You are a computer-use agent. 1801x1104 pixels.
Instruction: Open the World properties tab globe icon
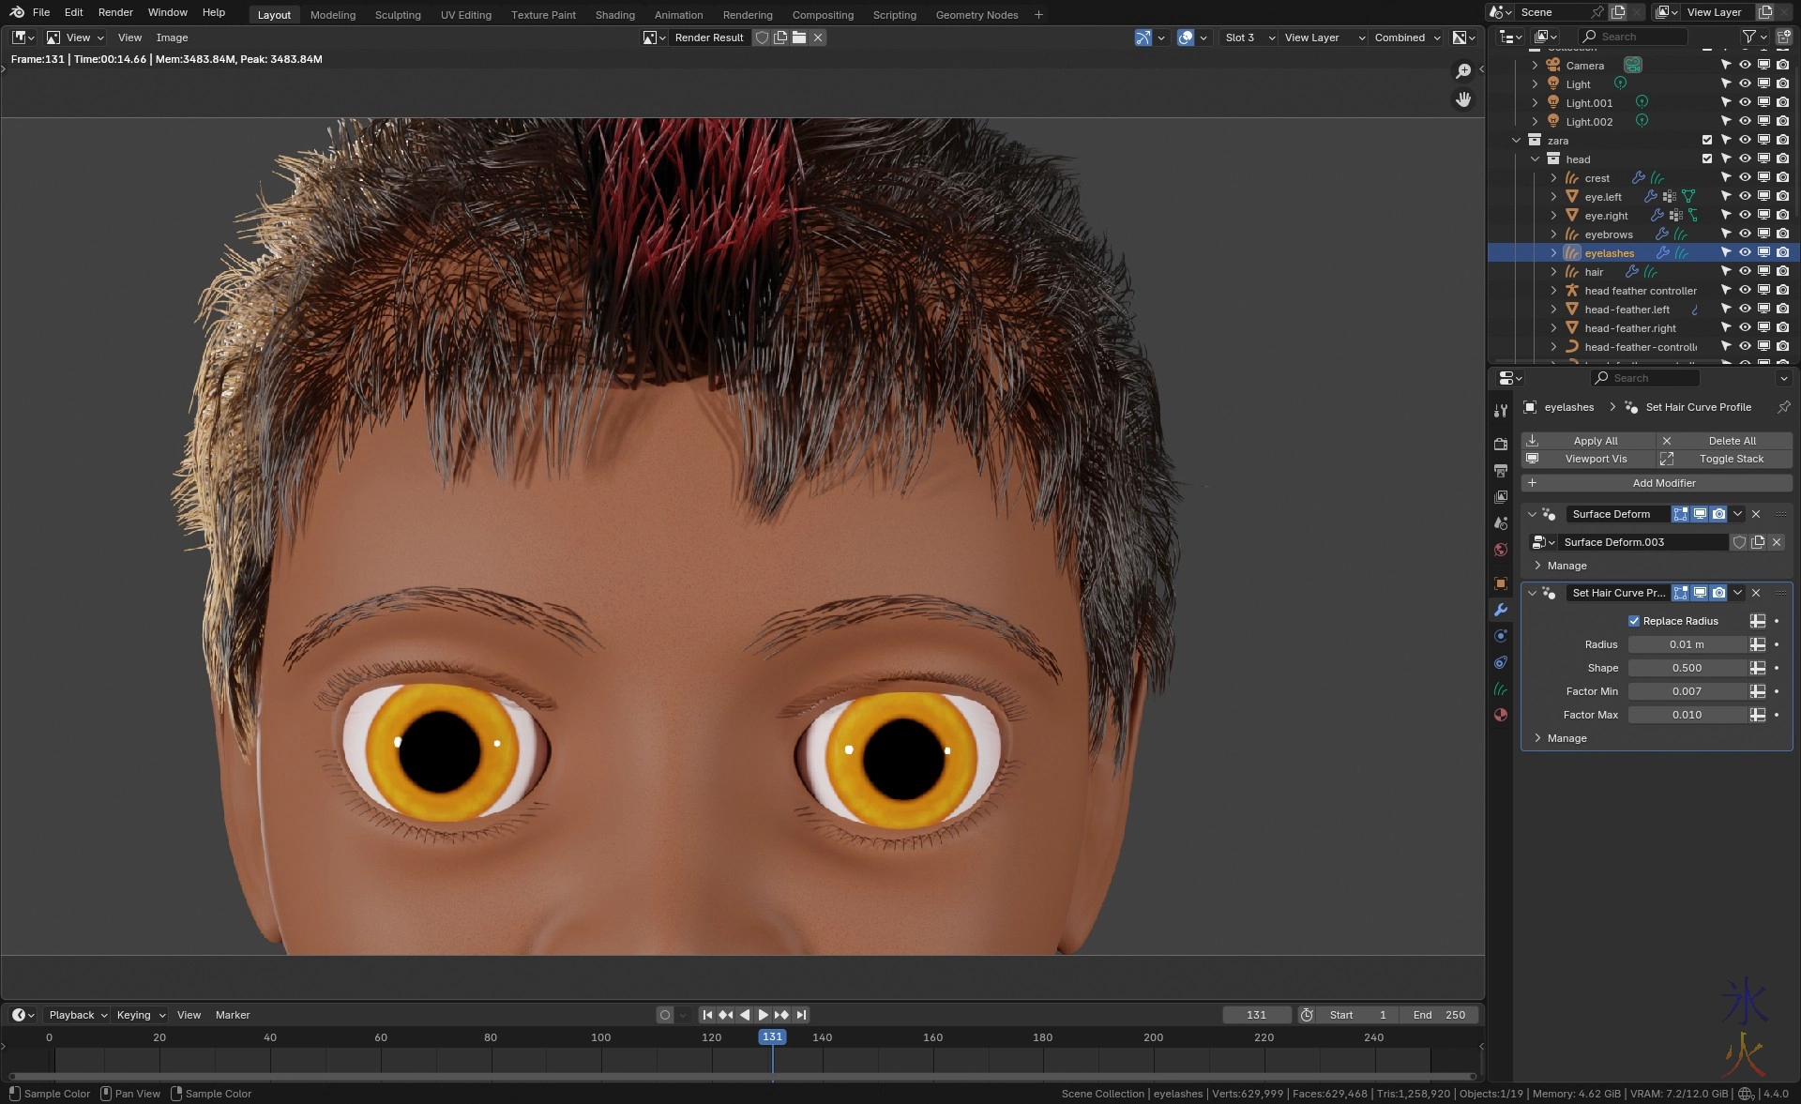pos(1501,550)
